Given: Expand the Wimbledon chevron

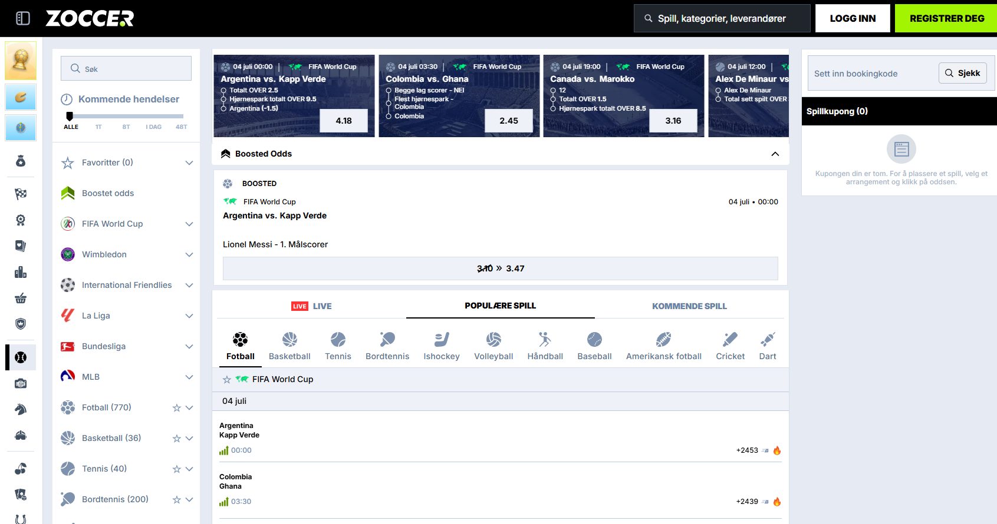Looking at the screenshot, I should click(189, 254).
